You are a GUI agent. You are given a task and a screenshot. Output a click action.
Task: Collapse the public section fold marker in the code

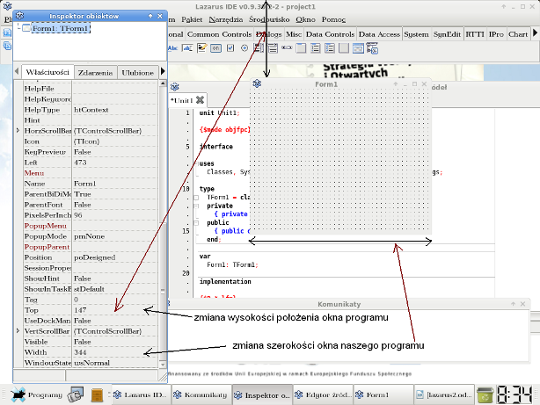coord(196,223)
